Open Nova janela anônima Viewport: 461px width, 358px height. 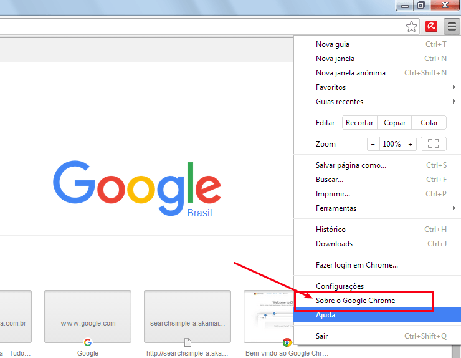click(x=377, y=73)
